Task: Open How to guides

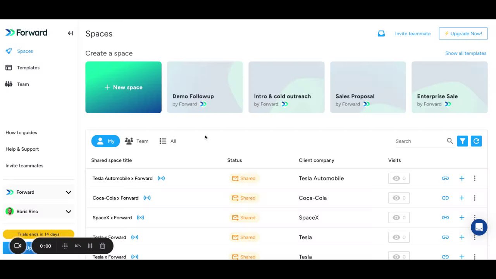Action: point(21,133)
